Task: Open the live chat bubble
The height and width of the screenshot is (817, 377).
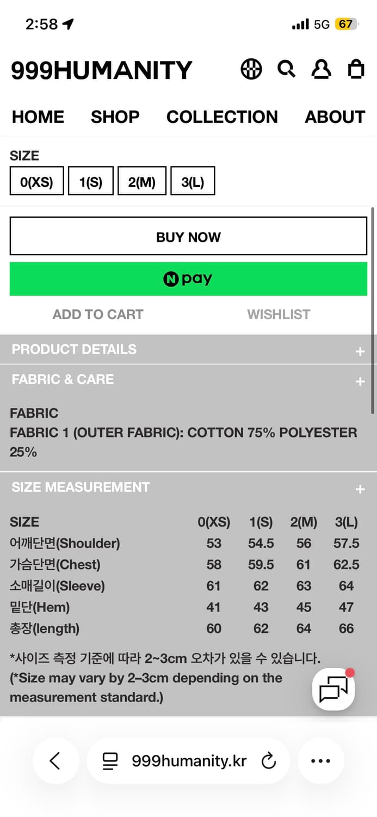Action: pyautogui.click(x=333, y=690)
